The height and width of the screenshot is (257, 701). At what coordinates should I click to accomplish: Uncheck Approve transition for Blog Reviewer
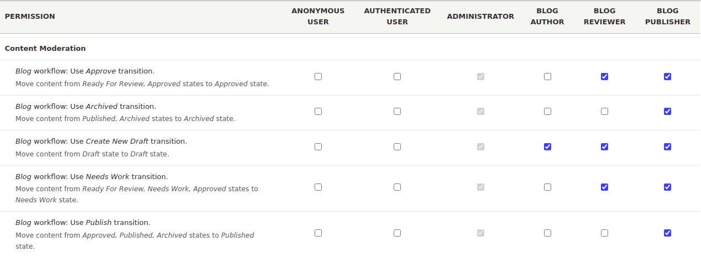tap(604, 77)
